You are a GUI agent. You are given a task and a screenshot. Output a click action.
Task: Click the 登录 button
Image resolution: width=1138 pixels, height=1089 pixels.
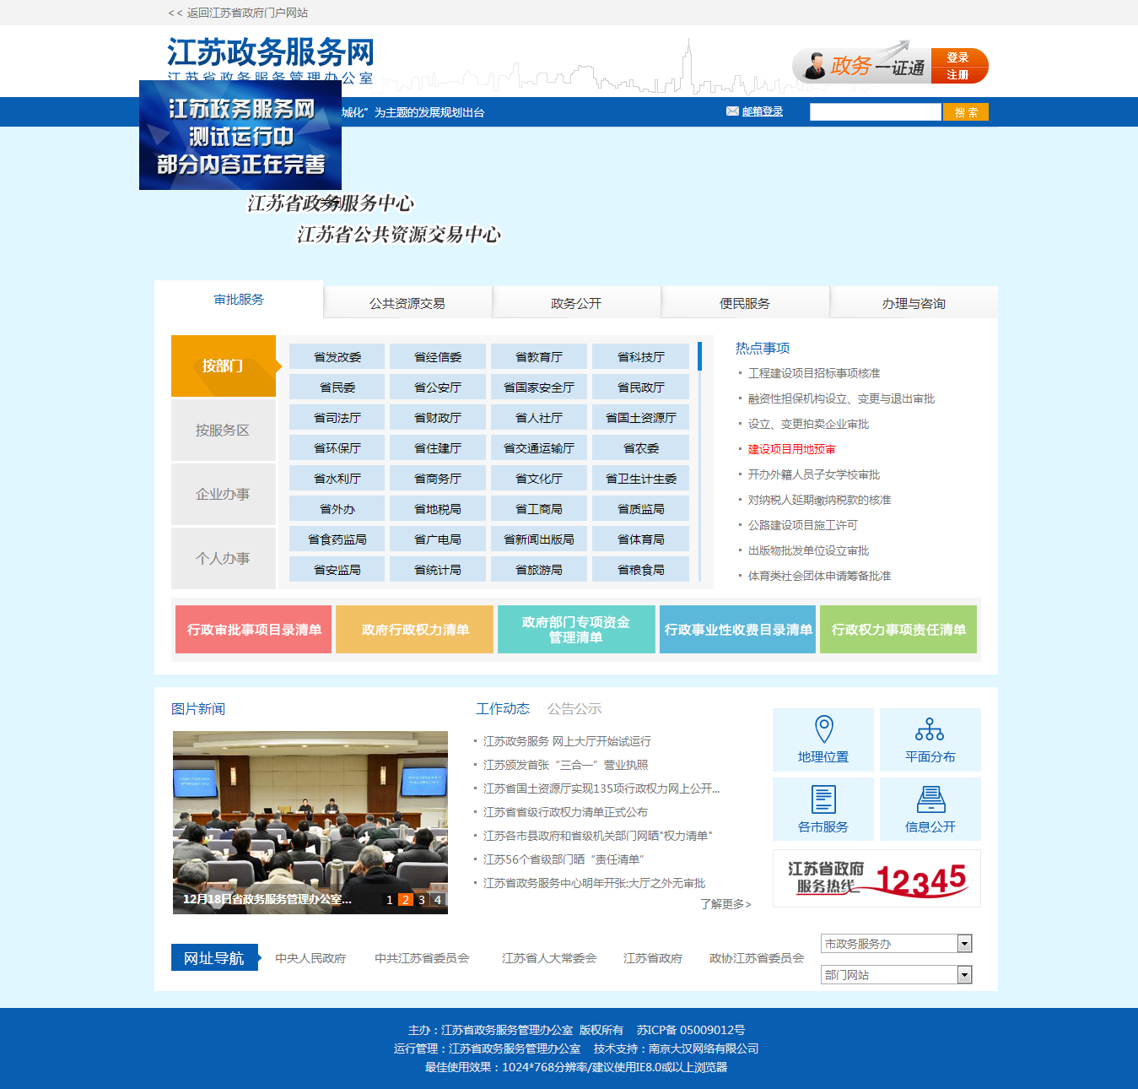coord(957,57)
